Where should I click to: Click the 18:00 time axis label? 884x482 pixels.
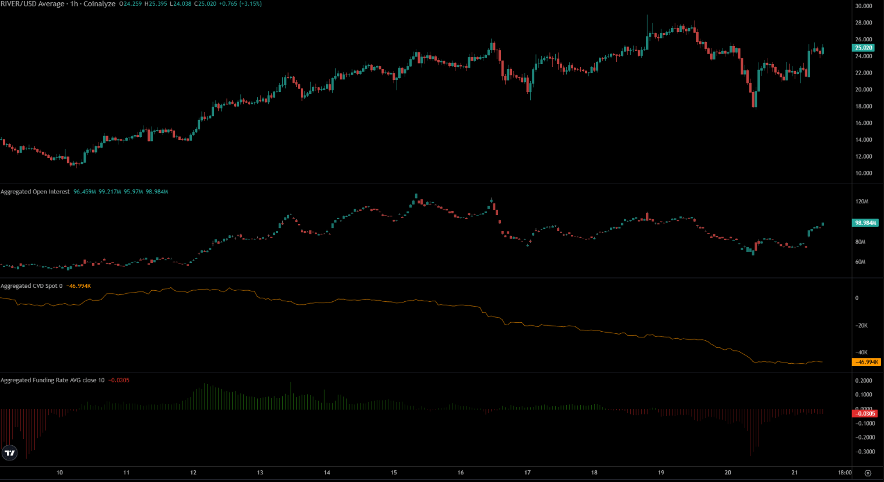point(844,473)
